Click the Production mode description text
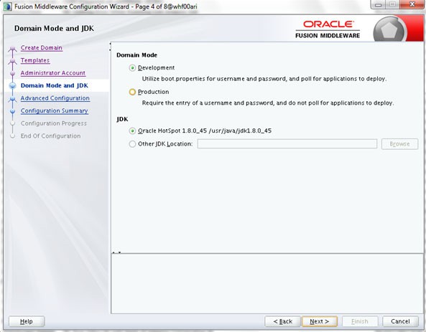 point(268,103)
